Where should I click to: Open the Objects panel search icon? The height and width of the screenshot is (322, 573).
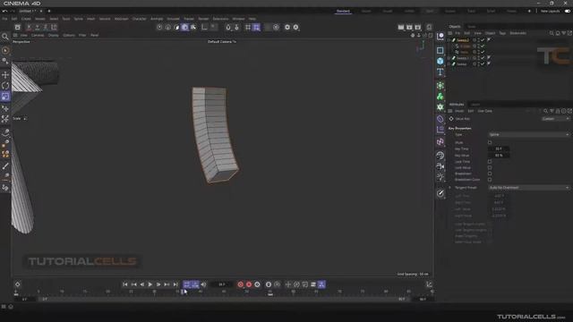pyautogui.click(x=552, y=33)
